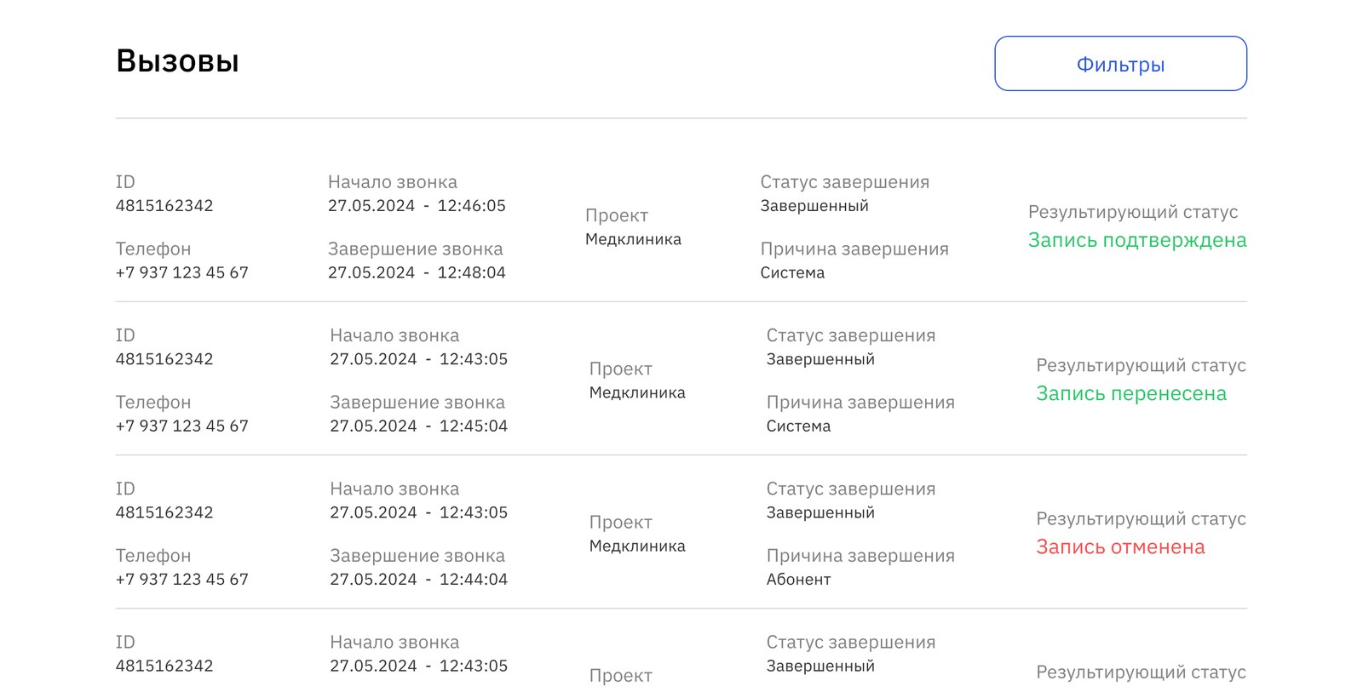Click the Вызовы page heading
Screen dimensions: 1363x692
coord(177,61)
